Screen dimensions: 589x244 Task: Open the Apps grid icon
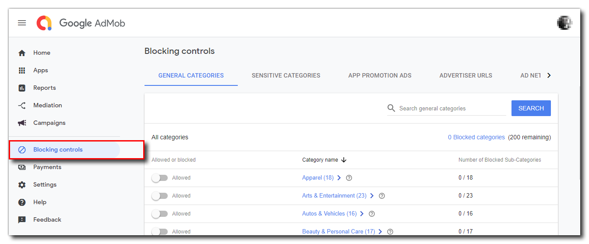pos(22,70)
